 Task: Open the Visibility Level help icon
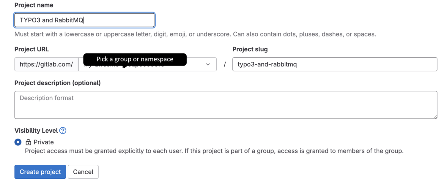click(62, 131)
